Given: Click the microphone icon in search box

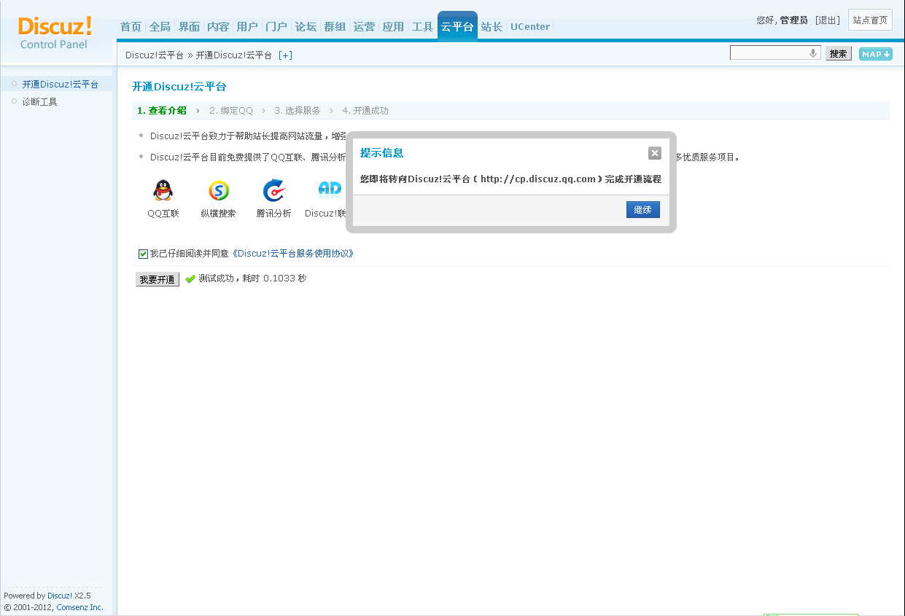Looking at the screenshot, I should point(813,53).
